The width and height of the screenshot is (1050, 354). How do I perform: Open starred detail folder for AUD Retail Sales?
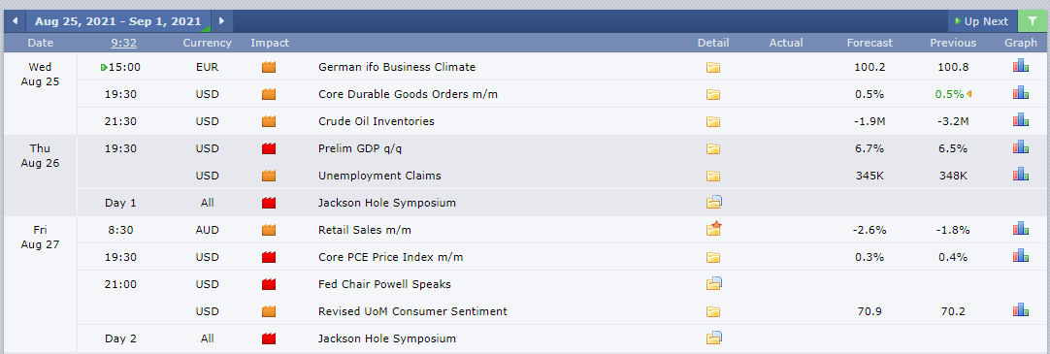pyautogui.click(x=714, y=229)
